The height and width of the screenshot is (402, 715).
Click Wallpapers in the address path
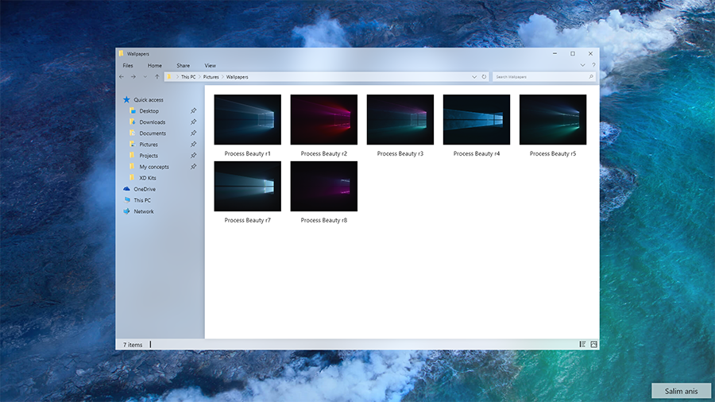pos(237,77)
